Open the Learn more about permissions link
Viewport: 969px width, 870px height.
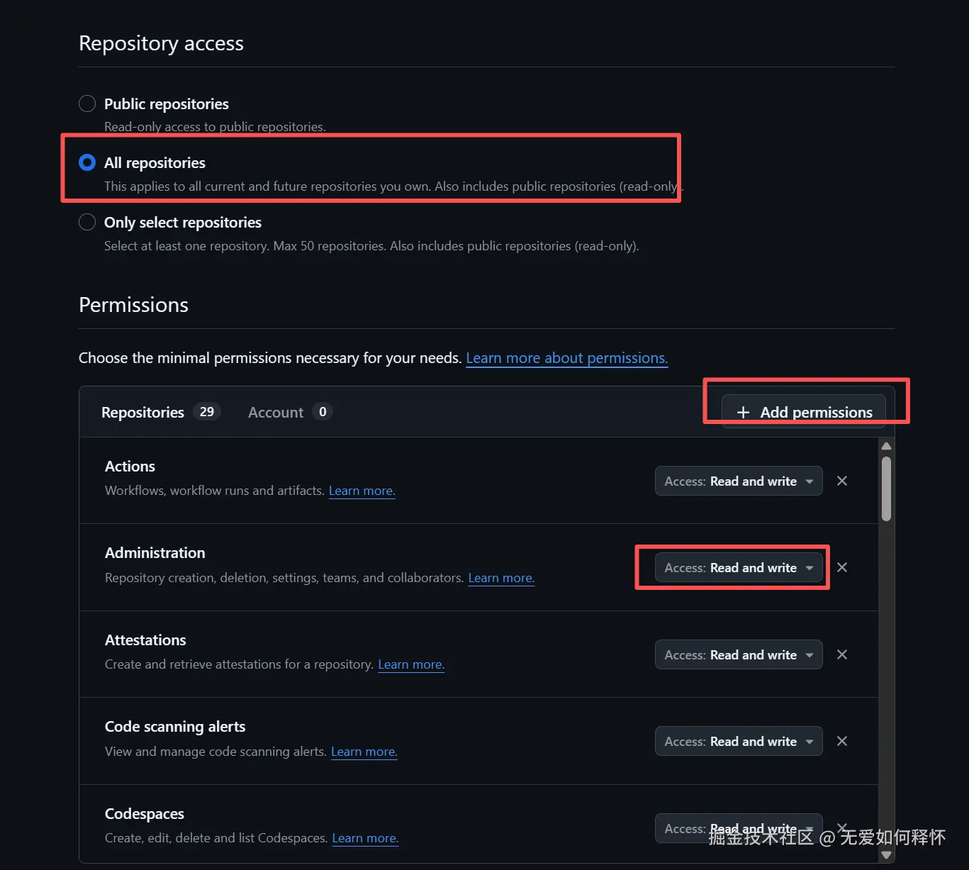(x=566, y=358)
